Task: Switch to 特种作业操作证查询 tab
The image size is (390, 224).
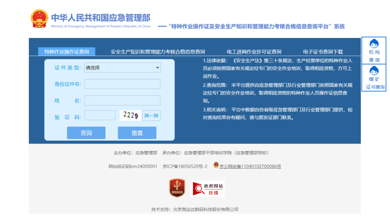Action: (67, 52)
